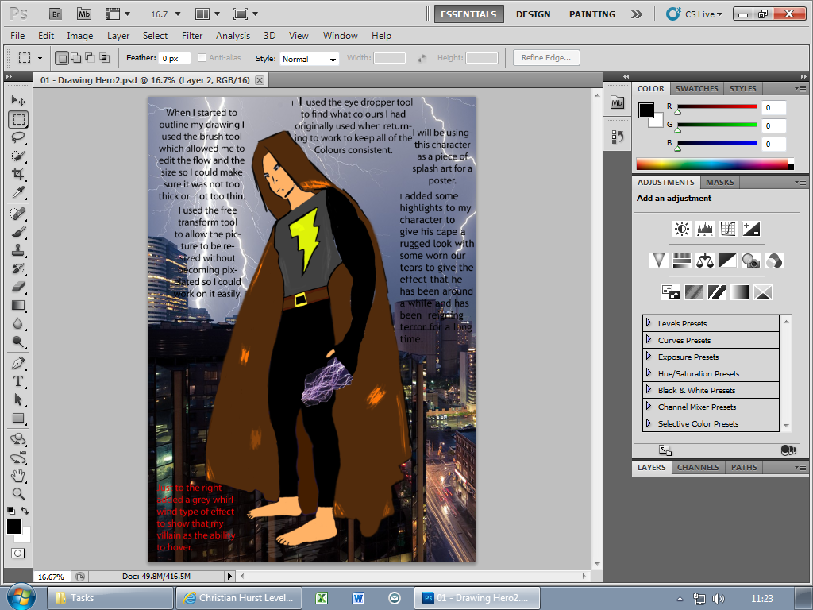Screen dimensions: 813x610
Task: Select the Rectangle shape tool
Action: click(18, 418)
